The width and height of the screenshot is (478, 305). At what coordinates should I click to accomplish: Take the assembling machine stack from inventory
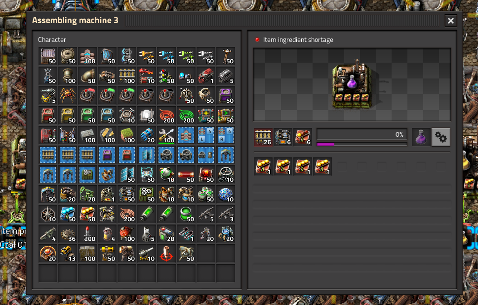[147, 194]
